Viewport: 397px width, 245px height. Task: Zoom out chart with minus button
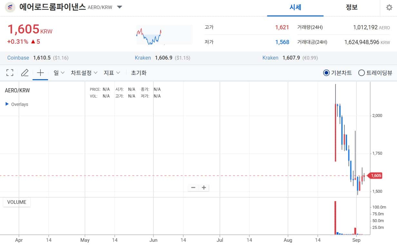(193, 187)
